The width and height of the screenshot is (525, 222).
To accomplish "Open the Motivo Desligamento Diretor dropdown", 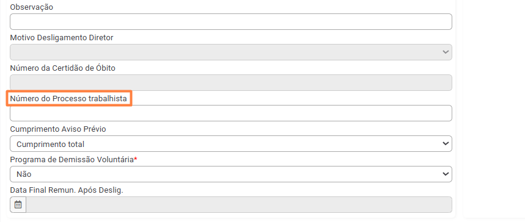I will 230,52.
